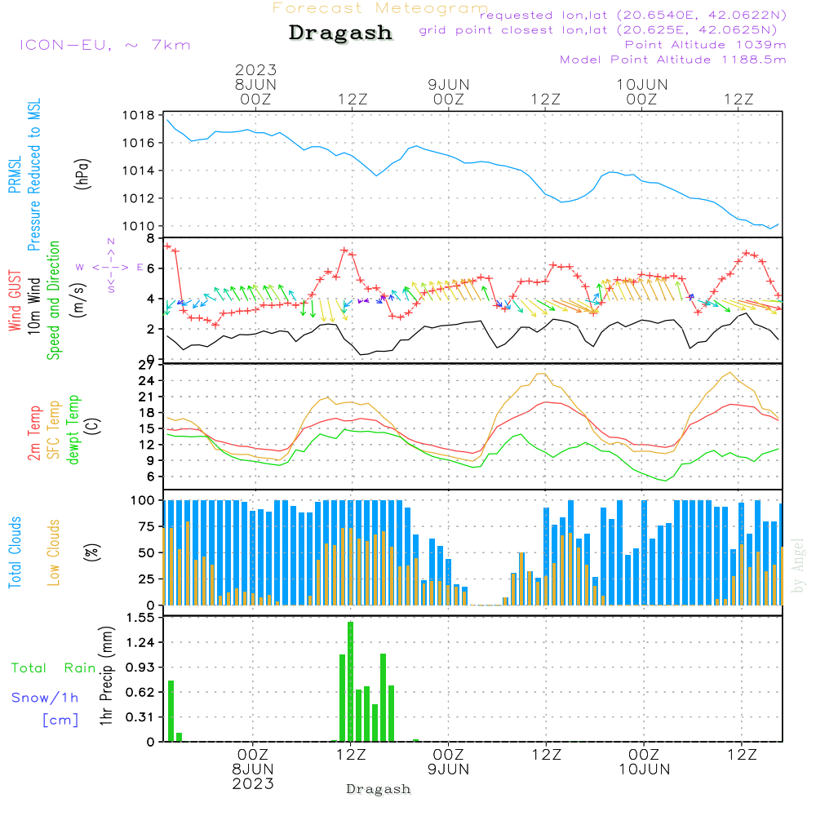
Task: Click the '(hPa)' unit label
Action: 82,174
